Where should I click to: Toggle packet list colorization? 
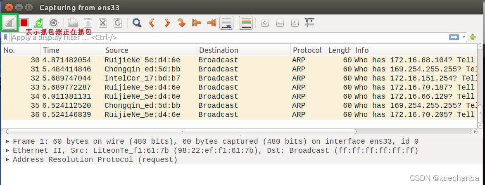click(x=246, y=23)
